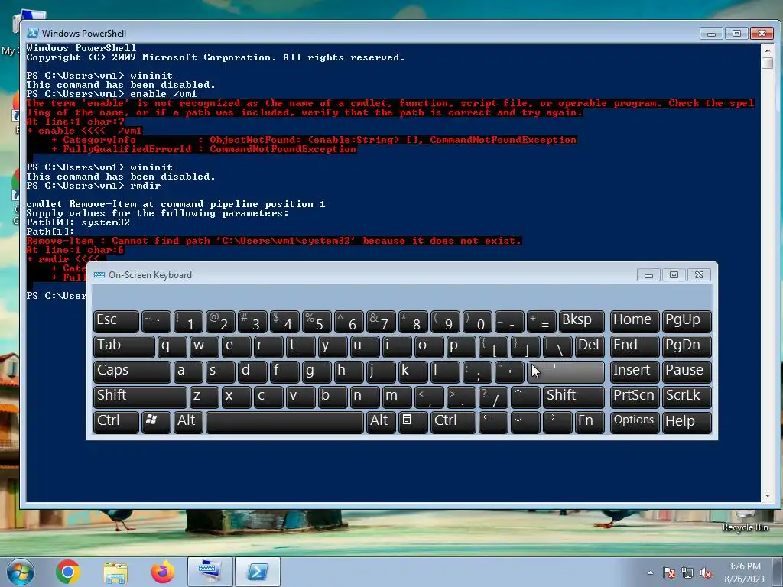This screenshot has height=587, width=783.
Task: Click the Enter key on keyboard
Action: pos(565,371)
